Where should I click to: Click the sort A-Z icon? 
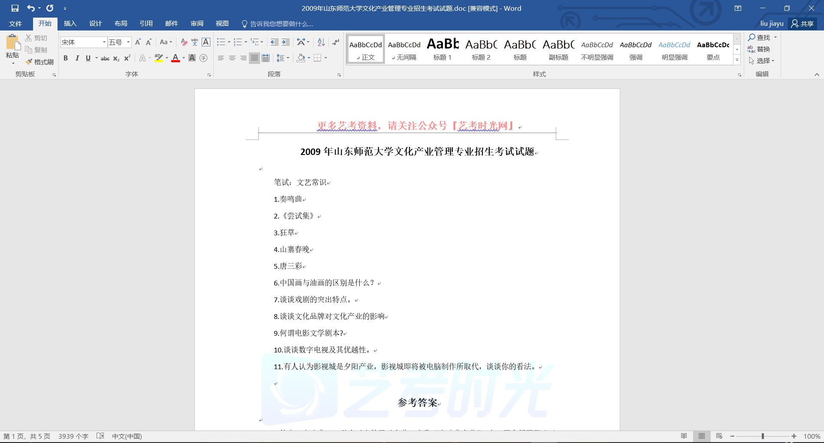(x=321, y=42)
